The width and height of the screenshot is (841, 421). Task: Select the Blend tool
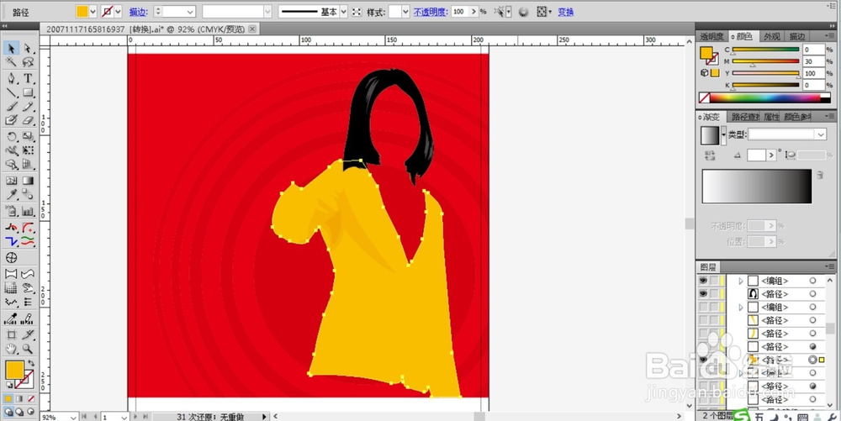(x=28, y=195)
